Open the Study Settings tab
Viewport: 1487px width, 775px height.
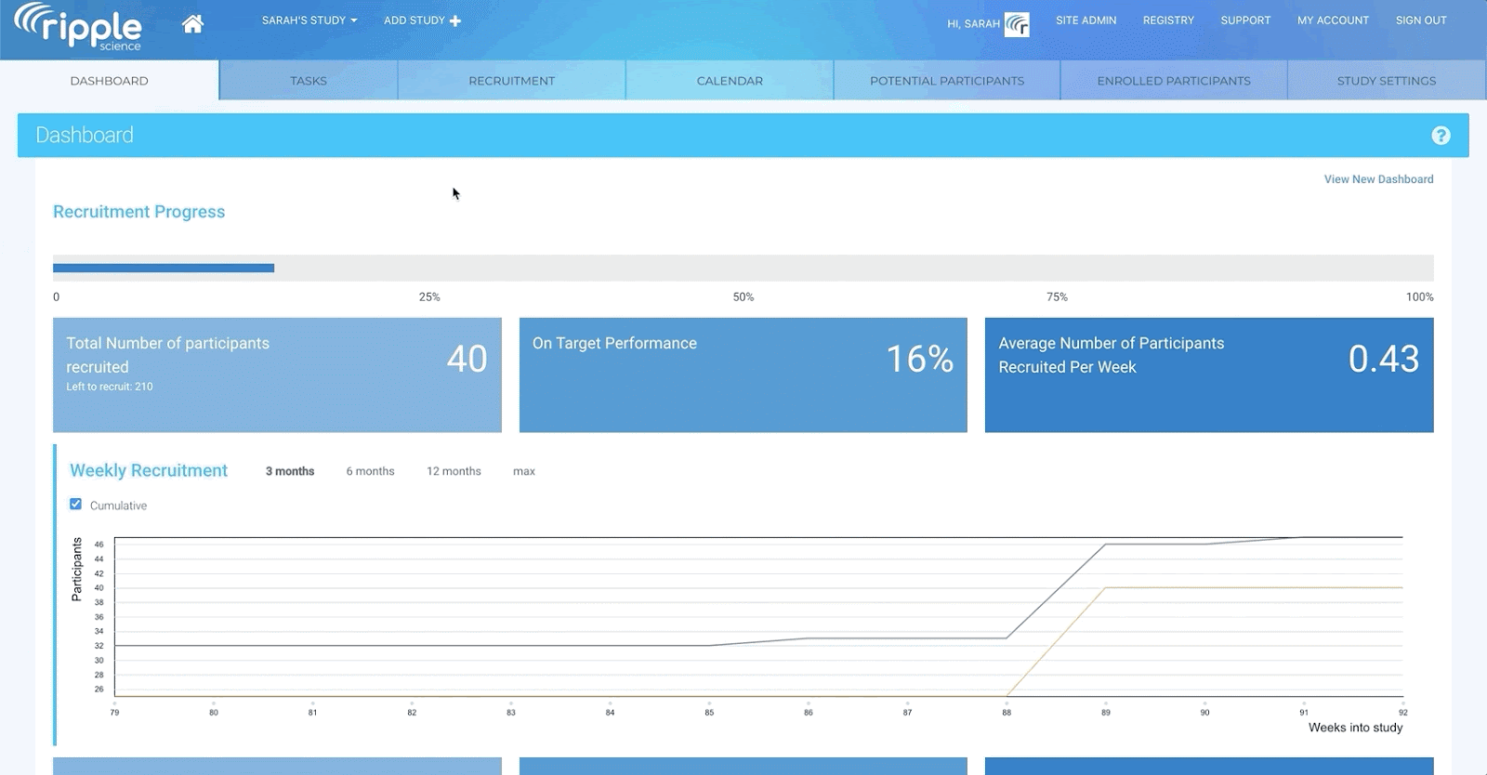click(1386, 81)
